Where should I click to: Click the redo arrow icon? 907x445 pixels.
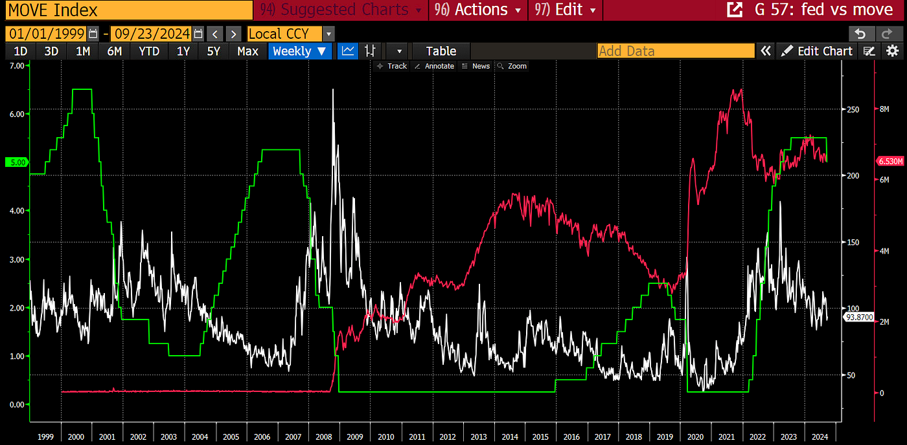click(x=888, y=34)
